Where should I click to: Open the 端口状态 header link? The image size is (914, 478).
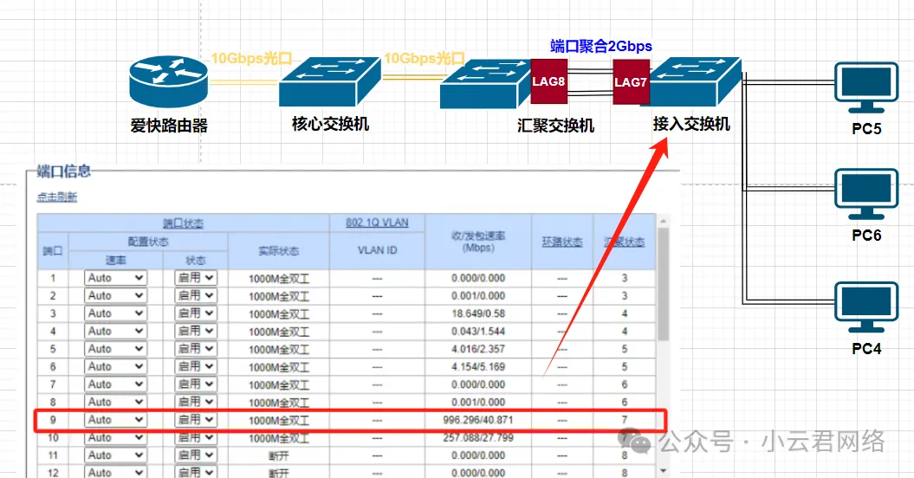[x=183, y=223]
